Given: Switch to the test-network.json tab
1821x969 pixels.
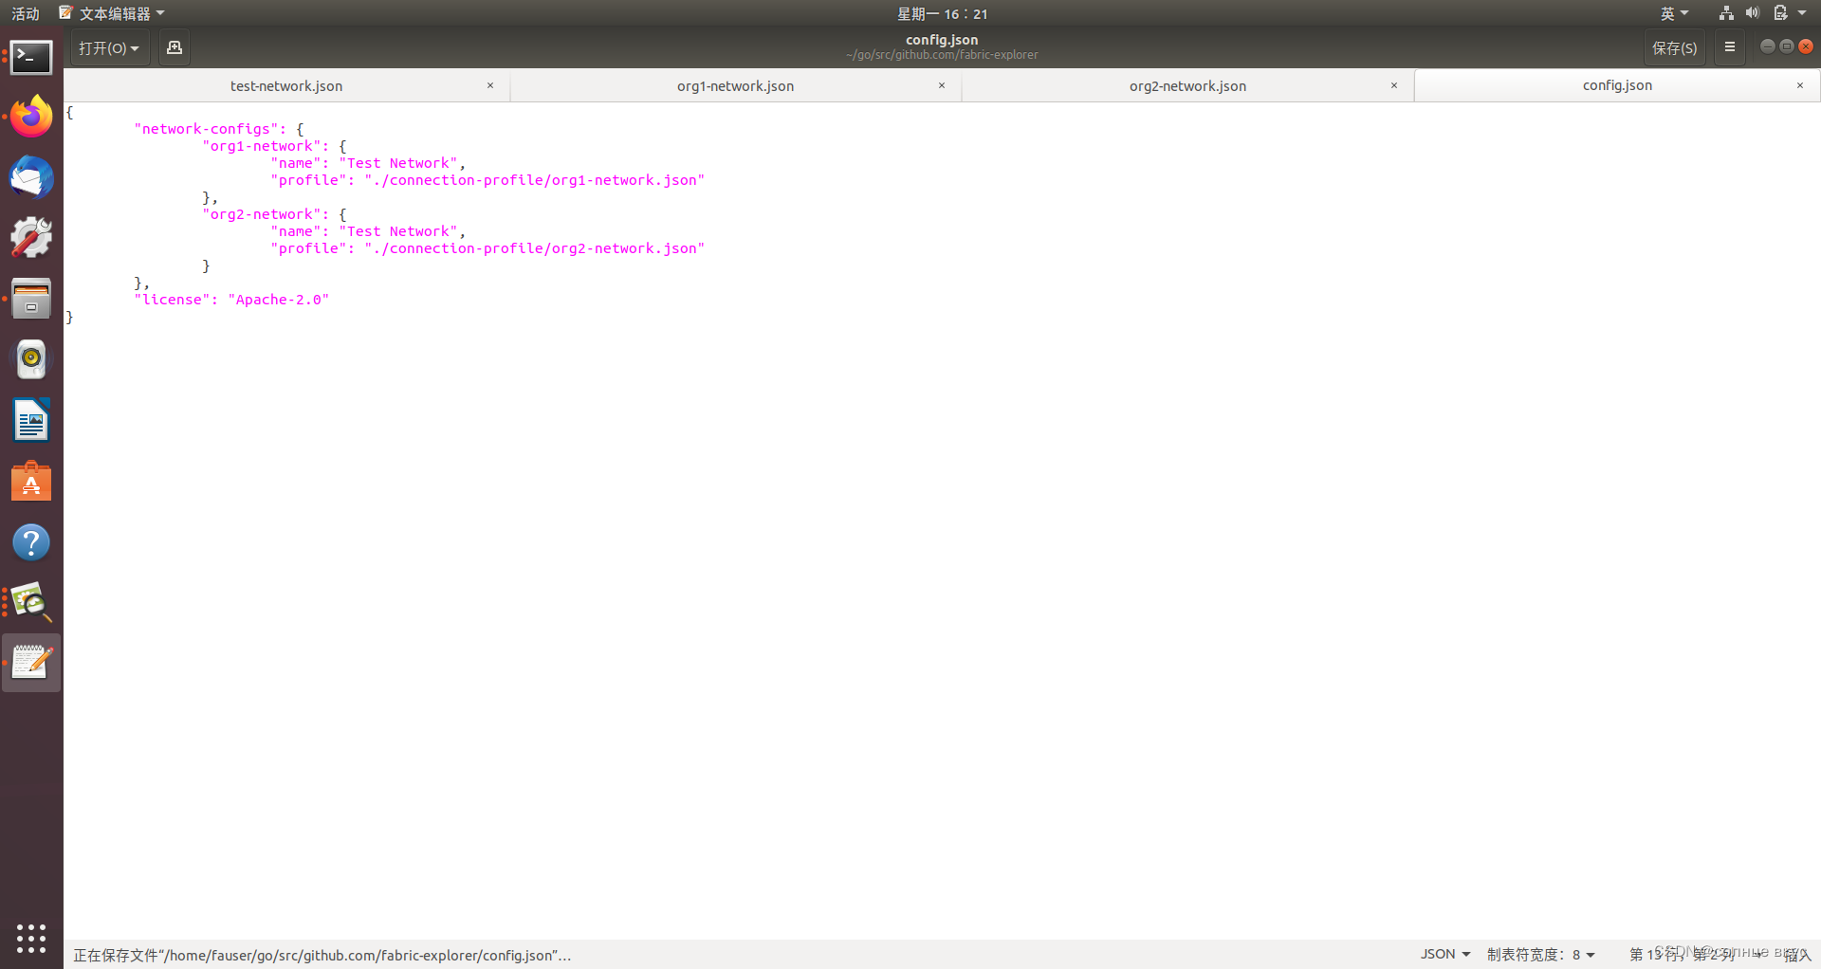Looking at the screenshot, I should point(286,85).
